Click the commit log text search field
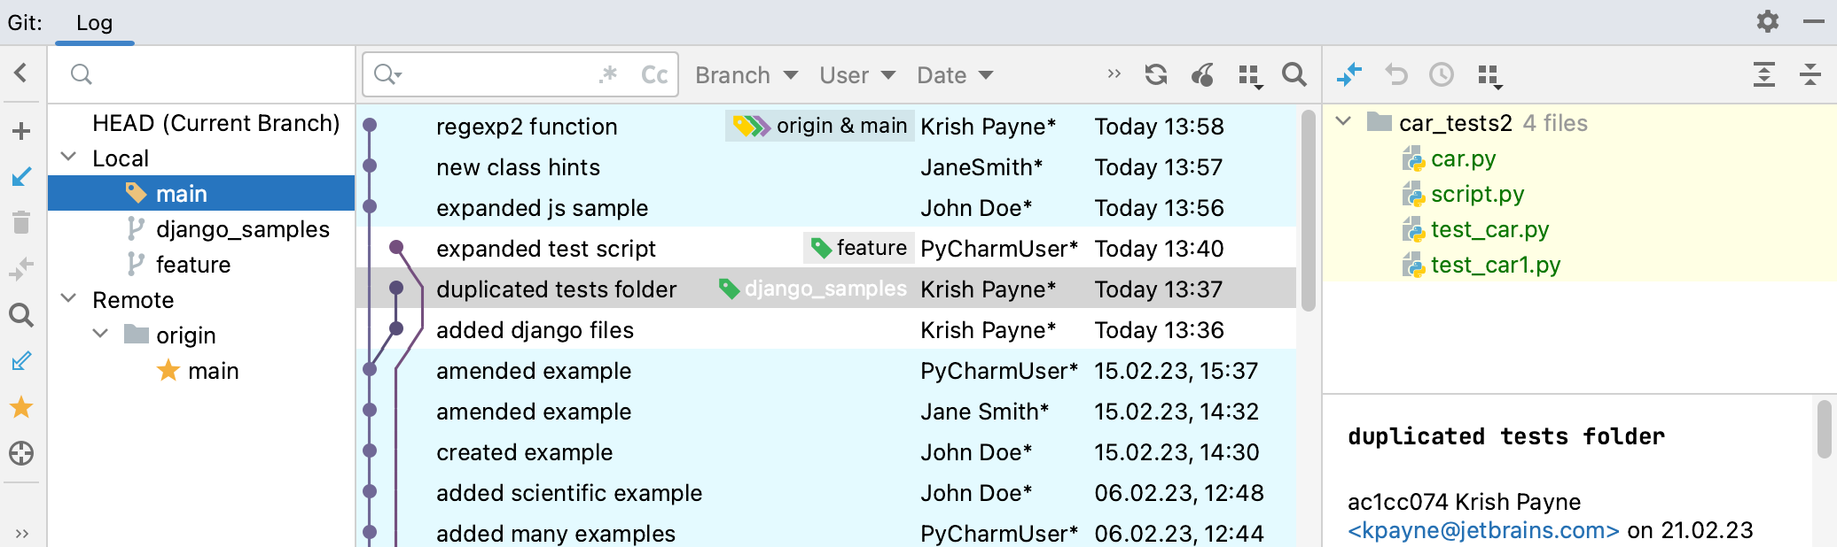Screen dimensions: 1837x547 496,75
